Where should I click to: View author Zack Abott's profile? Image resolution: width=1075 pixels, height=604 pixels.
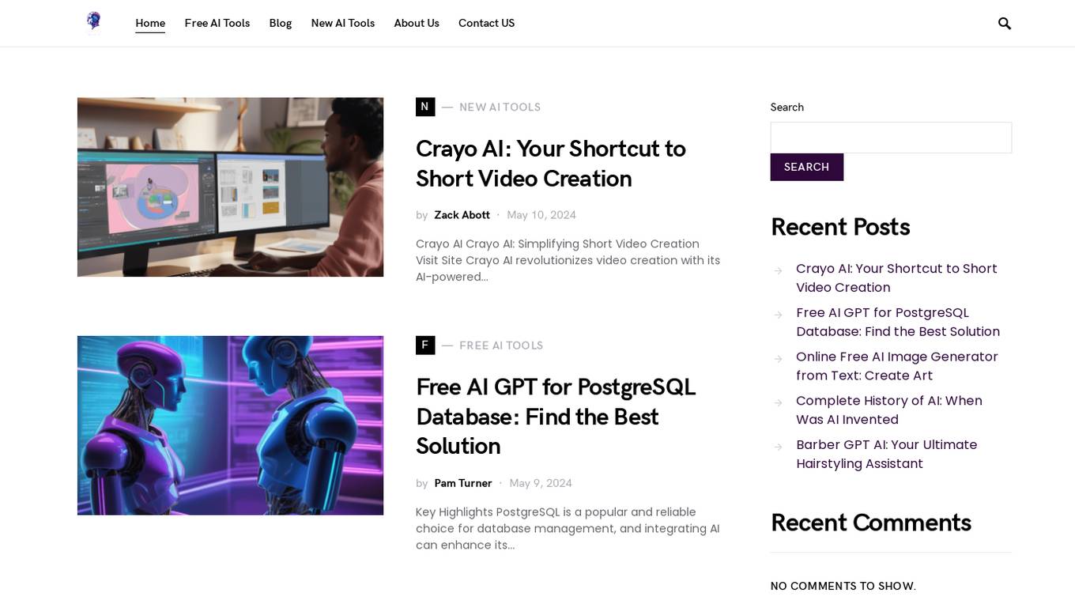pos(462,215)
